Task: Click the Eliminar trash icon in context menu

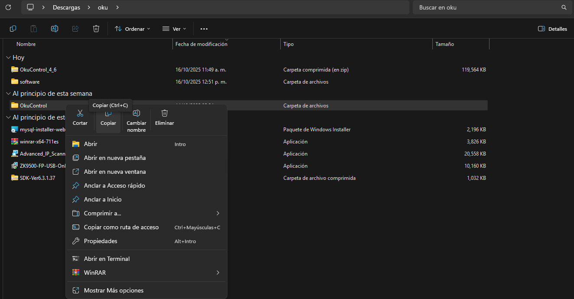Action: point(165,114)
